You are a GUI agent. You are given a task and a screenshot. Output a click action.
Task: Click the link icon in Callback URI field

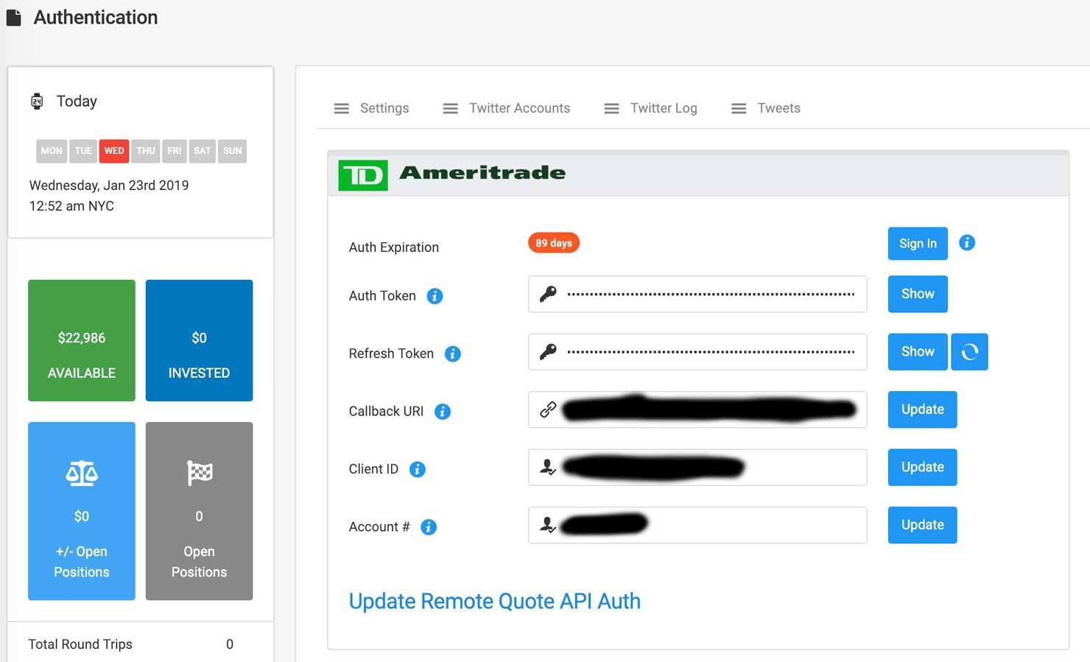548,409
